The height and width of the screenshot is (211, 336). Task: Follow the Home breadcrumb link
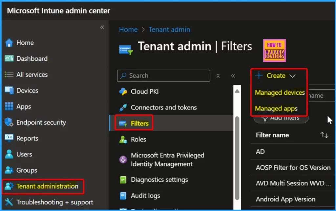[x=128, y=29]
